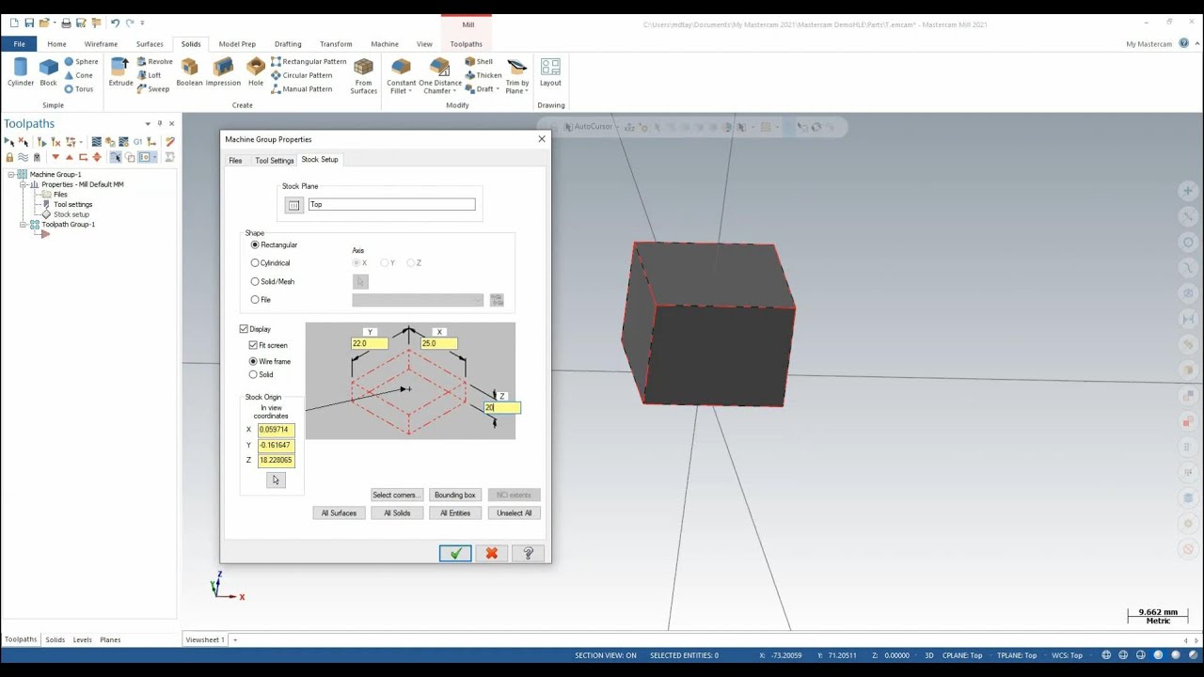Select the Solid display radio option

[x=253, y=374]
